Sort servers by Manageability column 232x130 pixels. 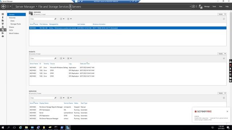tap(54, 24)
